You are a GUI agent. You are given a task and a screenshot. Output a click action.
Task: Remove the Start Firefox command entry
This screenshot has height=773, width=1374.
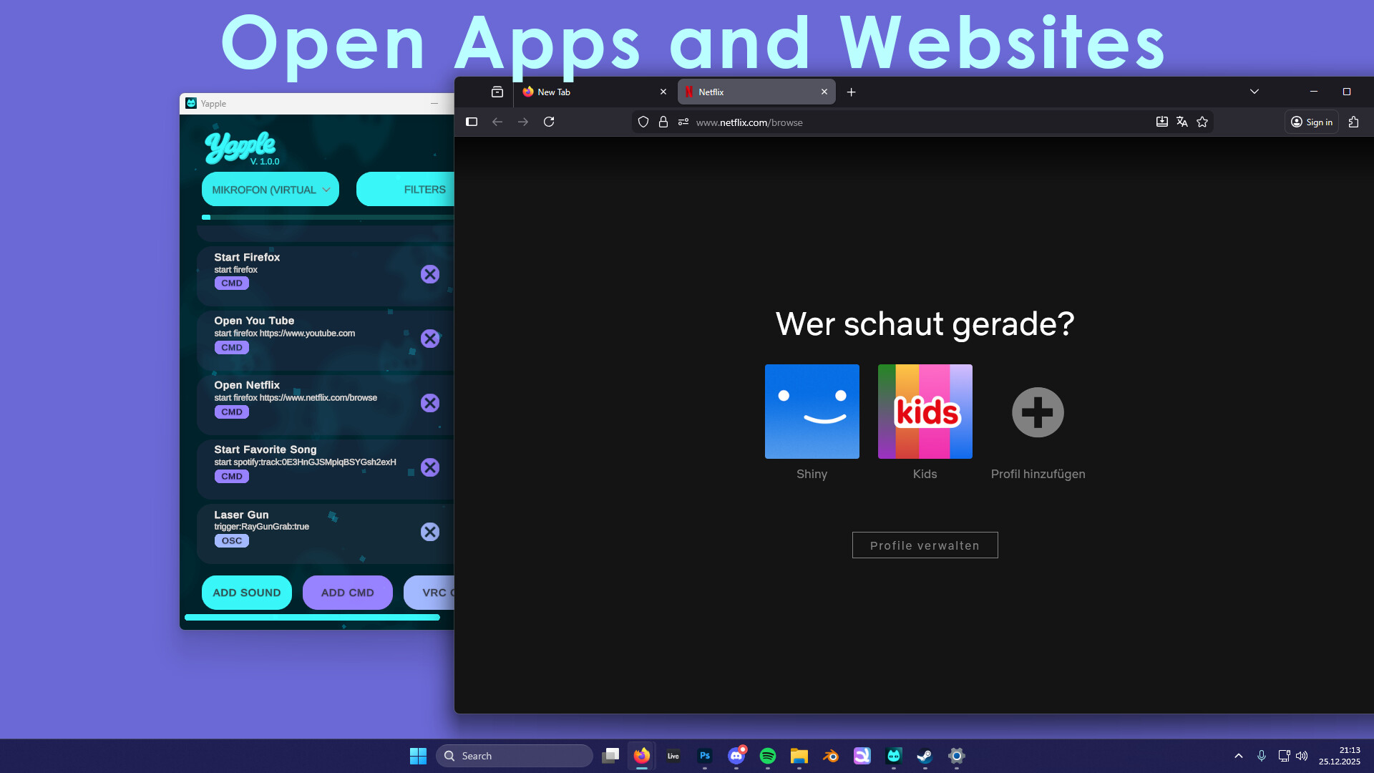pyautogui.click(x=429, y=274)
